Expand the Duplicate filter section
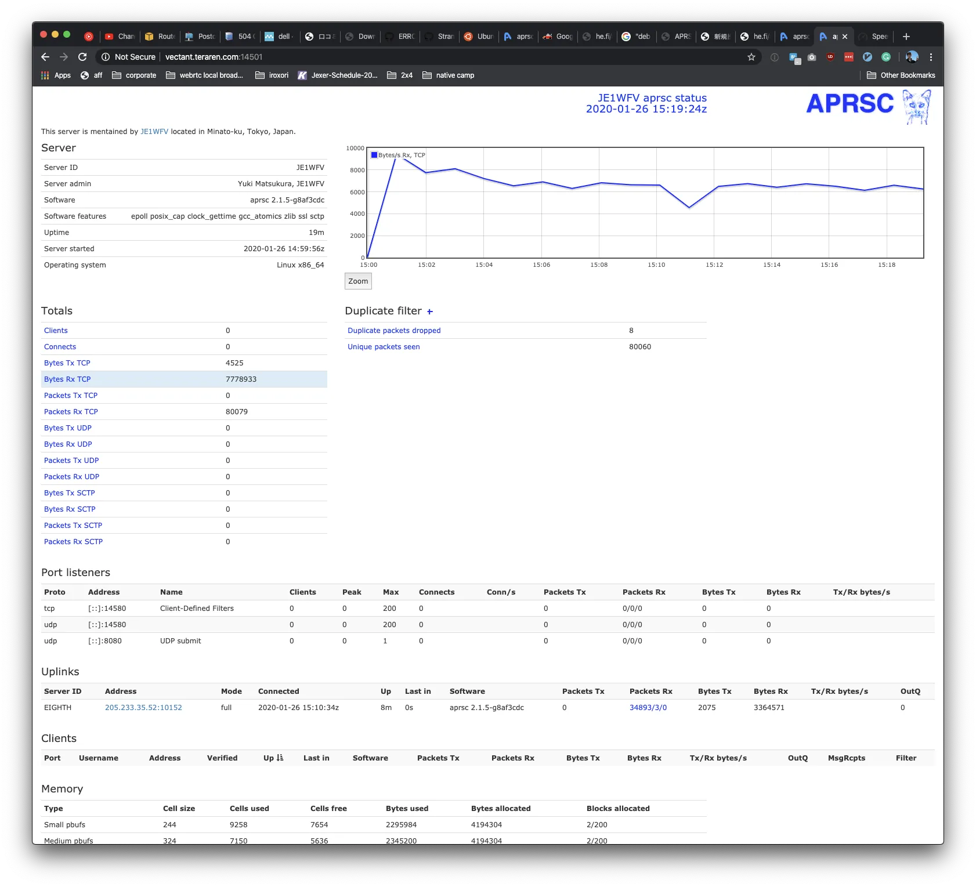976x887 pixels. (430, 312)
